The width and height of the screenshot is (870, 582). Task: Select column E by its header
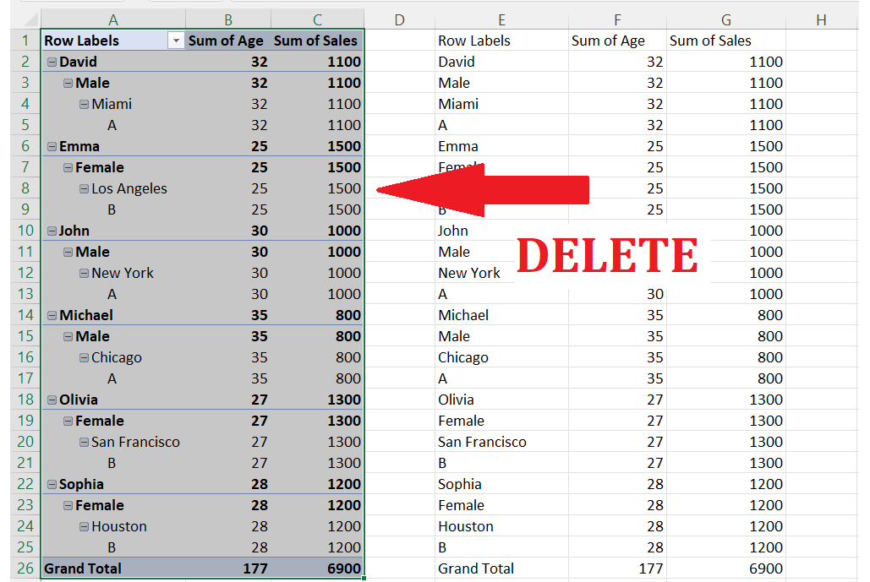point(501,19)
